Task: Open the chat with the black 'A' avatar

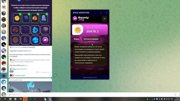Action: click(x=4, y=44)
